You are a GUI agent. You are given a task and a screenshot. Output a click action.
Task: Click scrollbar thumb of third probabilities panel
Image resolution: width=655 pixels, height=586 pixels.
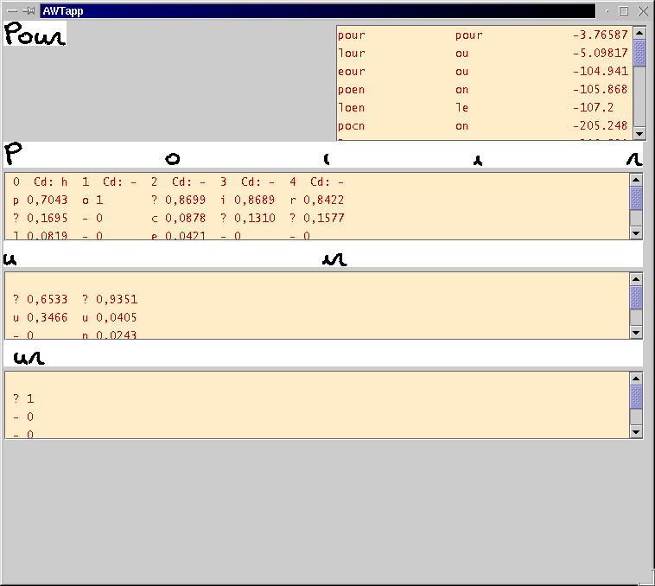tap(636, 397)
